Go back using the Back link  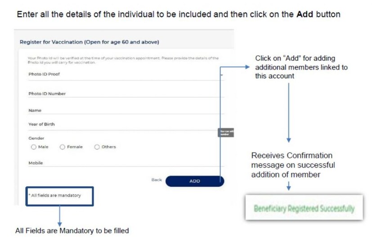(157, 180)
